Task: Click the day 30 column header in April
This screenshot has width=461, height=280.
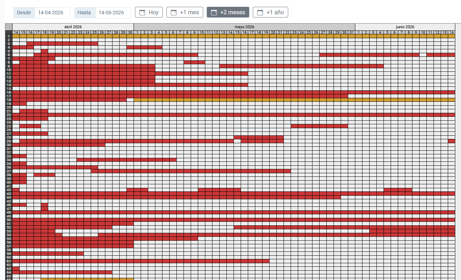Action: coord(130,32)
